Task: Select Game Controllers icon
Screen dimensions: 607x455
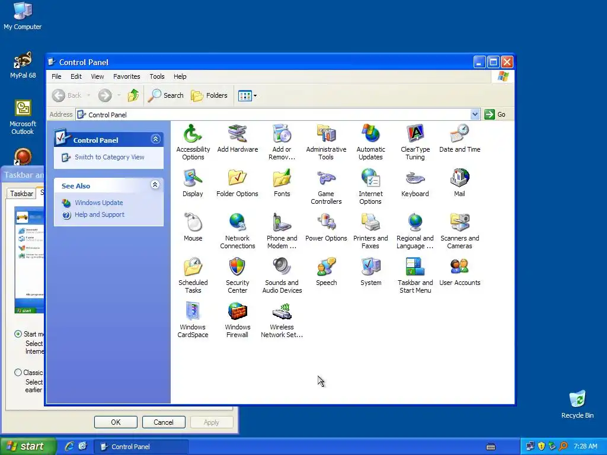Action: 326,187
